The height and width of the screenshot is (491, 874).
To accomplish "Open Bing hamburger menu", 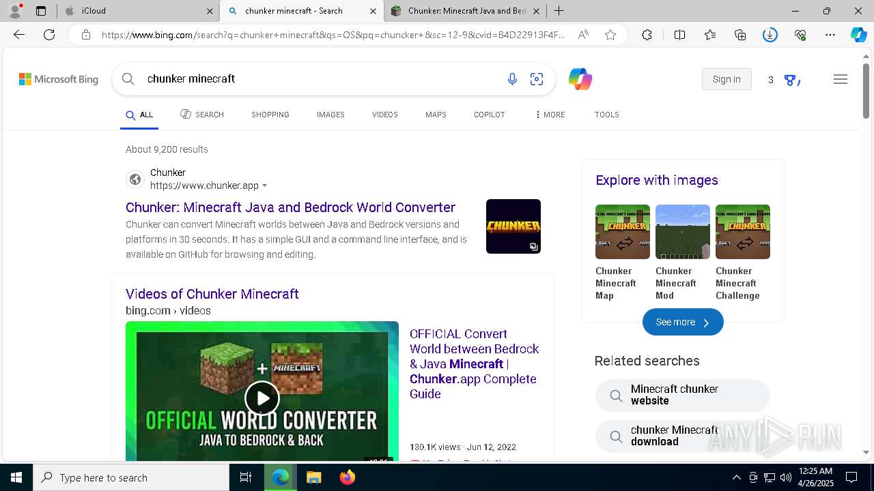I will click(x=841, y=79).
